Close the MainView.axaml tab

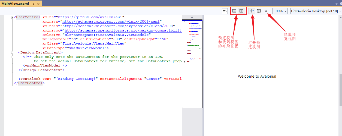pos(38,4)
